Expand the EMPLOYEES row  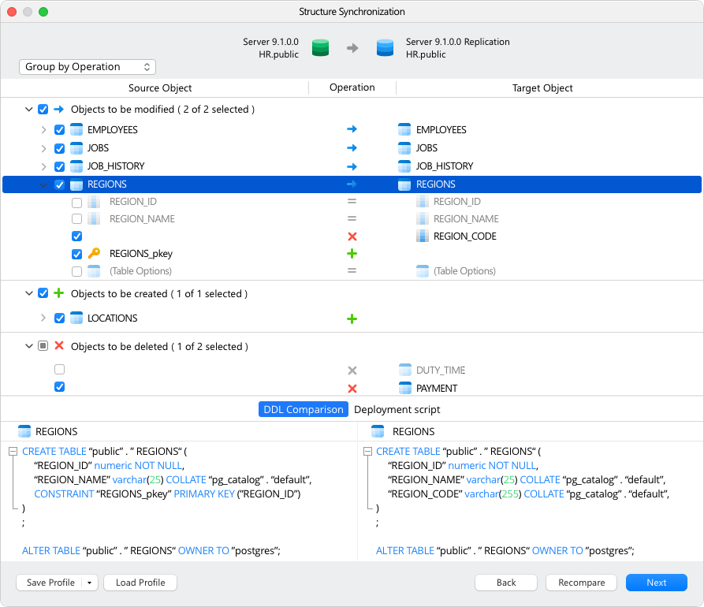click(43, 130)
